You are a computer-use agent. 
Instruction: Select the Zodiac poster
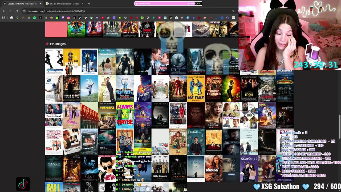click(54, 169)
